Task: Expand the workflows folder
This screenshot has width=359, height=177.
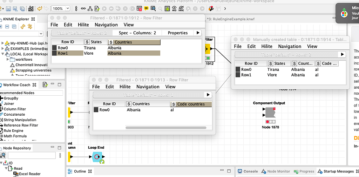Action: point(8,59)
